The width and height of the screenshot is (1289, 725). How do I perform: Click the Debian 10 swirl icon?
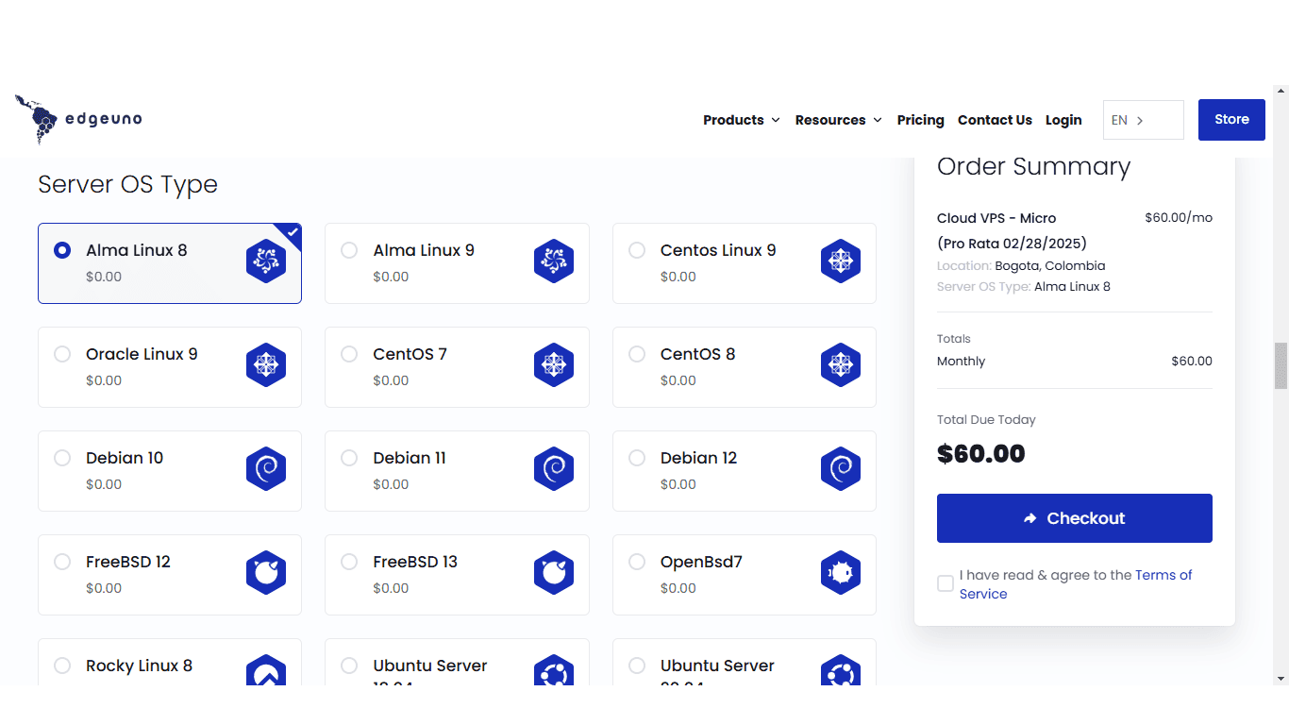click(x=266, y=469)
